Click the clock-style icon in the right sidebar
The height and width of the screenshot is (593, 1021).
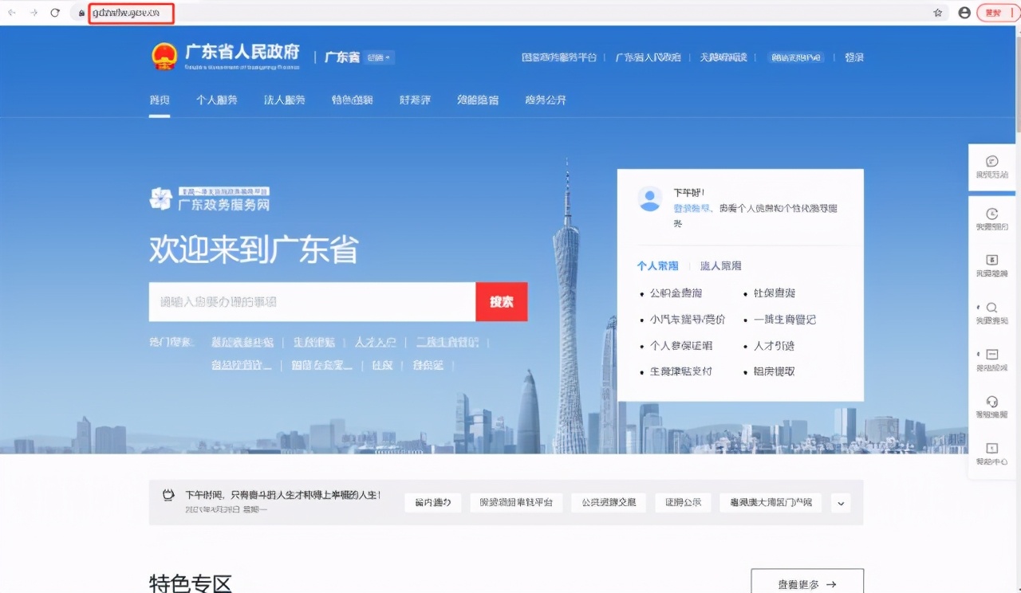(991, 215)
